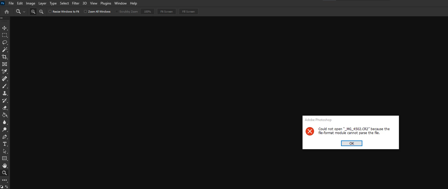The height and width of the screenshot is (189, 448).
Task: Select the Zoom tool in toolbox
Action: coord(4,173)
